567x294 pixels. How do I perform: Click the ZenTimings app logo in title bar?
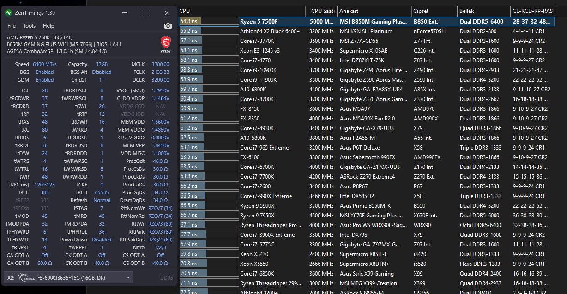(x=8, y=13)
